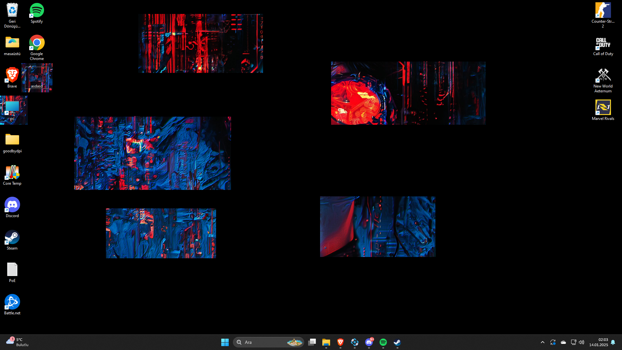Viewport: 622px width, 350px height.
Task: Open the weather widget showing 5°C Bulutlu
Action: (17, 342)
